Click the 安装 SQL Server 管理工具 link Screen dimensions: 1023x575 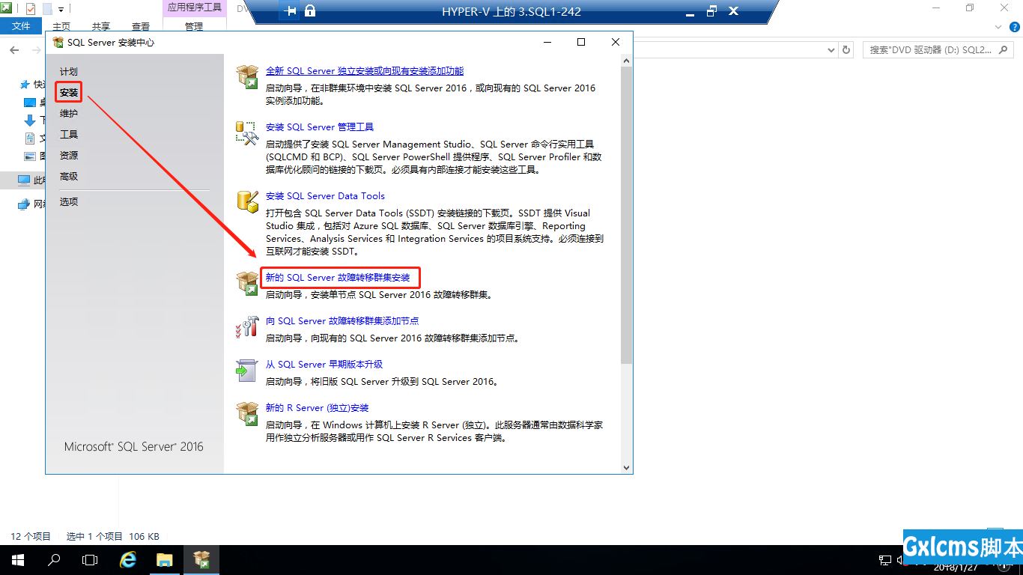pos(320,127)
